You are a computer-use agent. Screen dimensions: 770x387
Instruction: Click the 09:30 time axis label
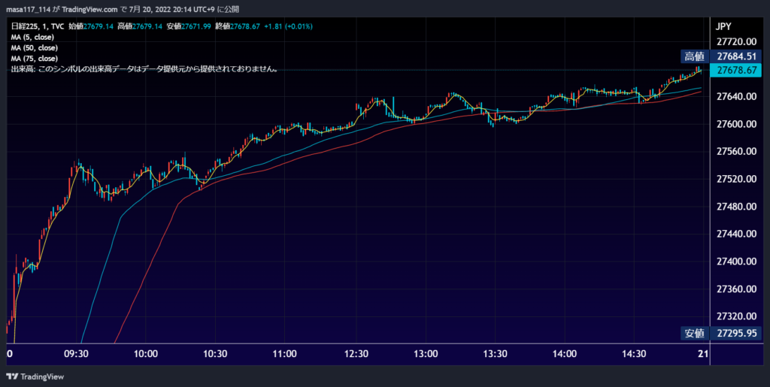click(76, 354)
